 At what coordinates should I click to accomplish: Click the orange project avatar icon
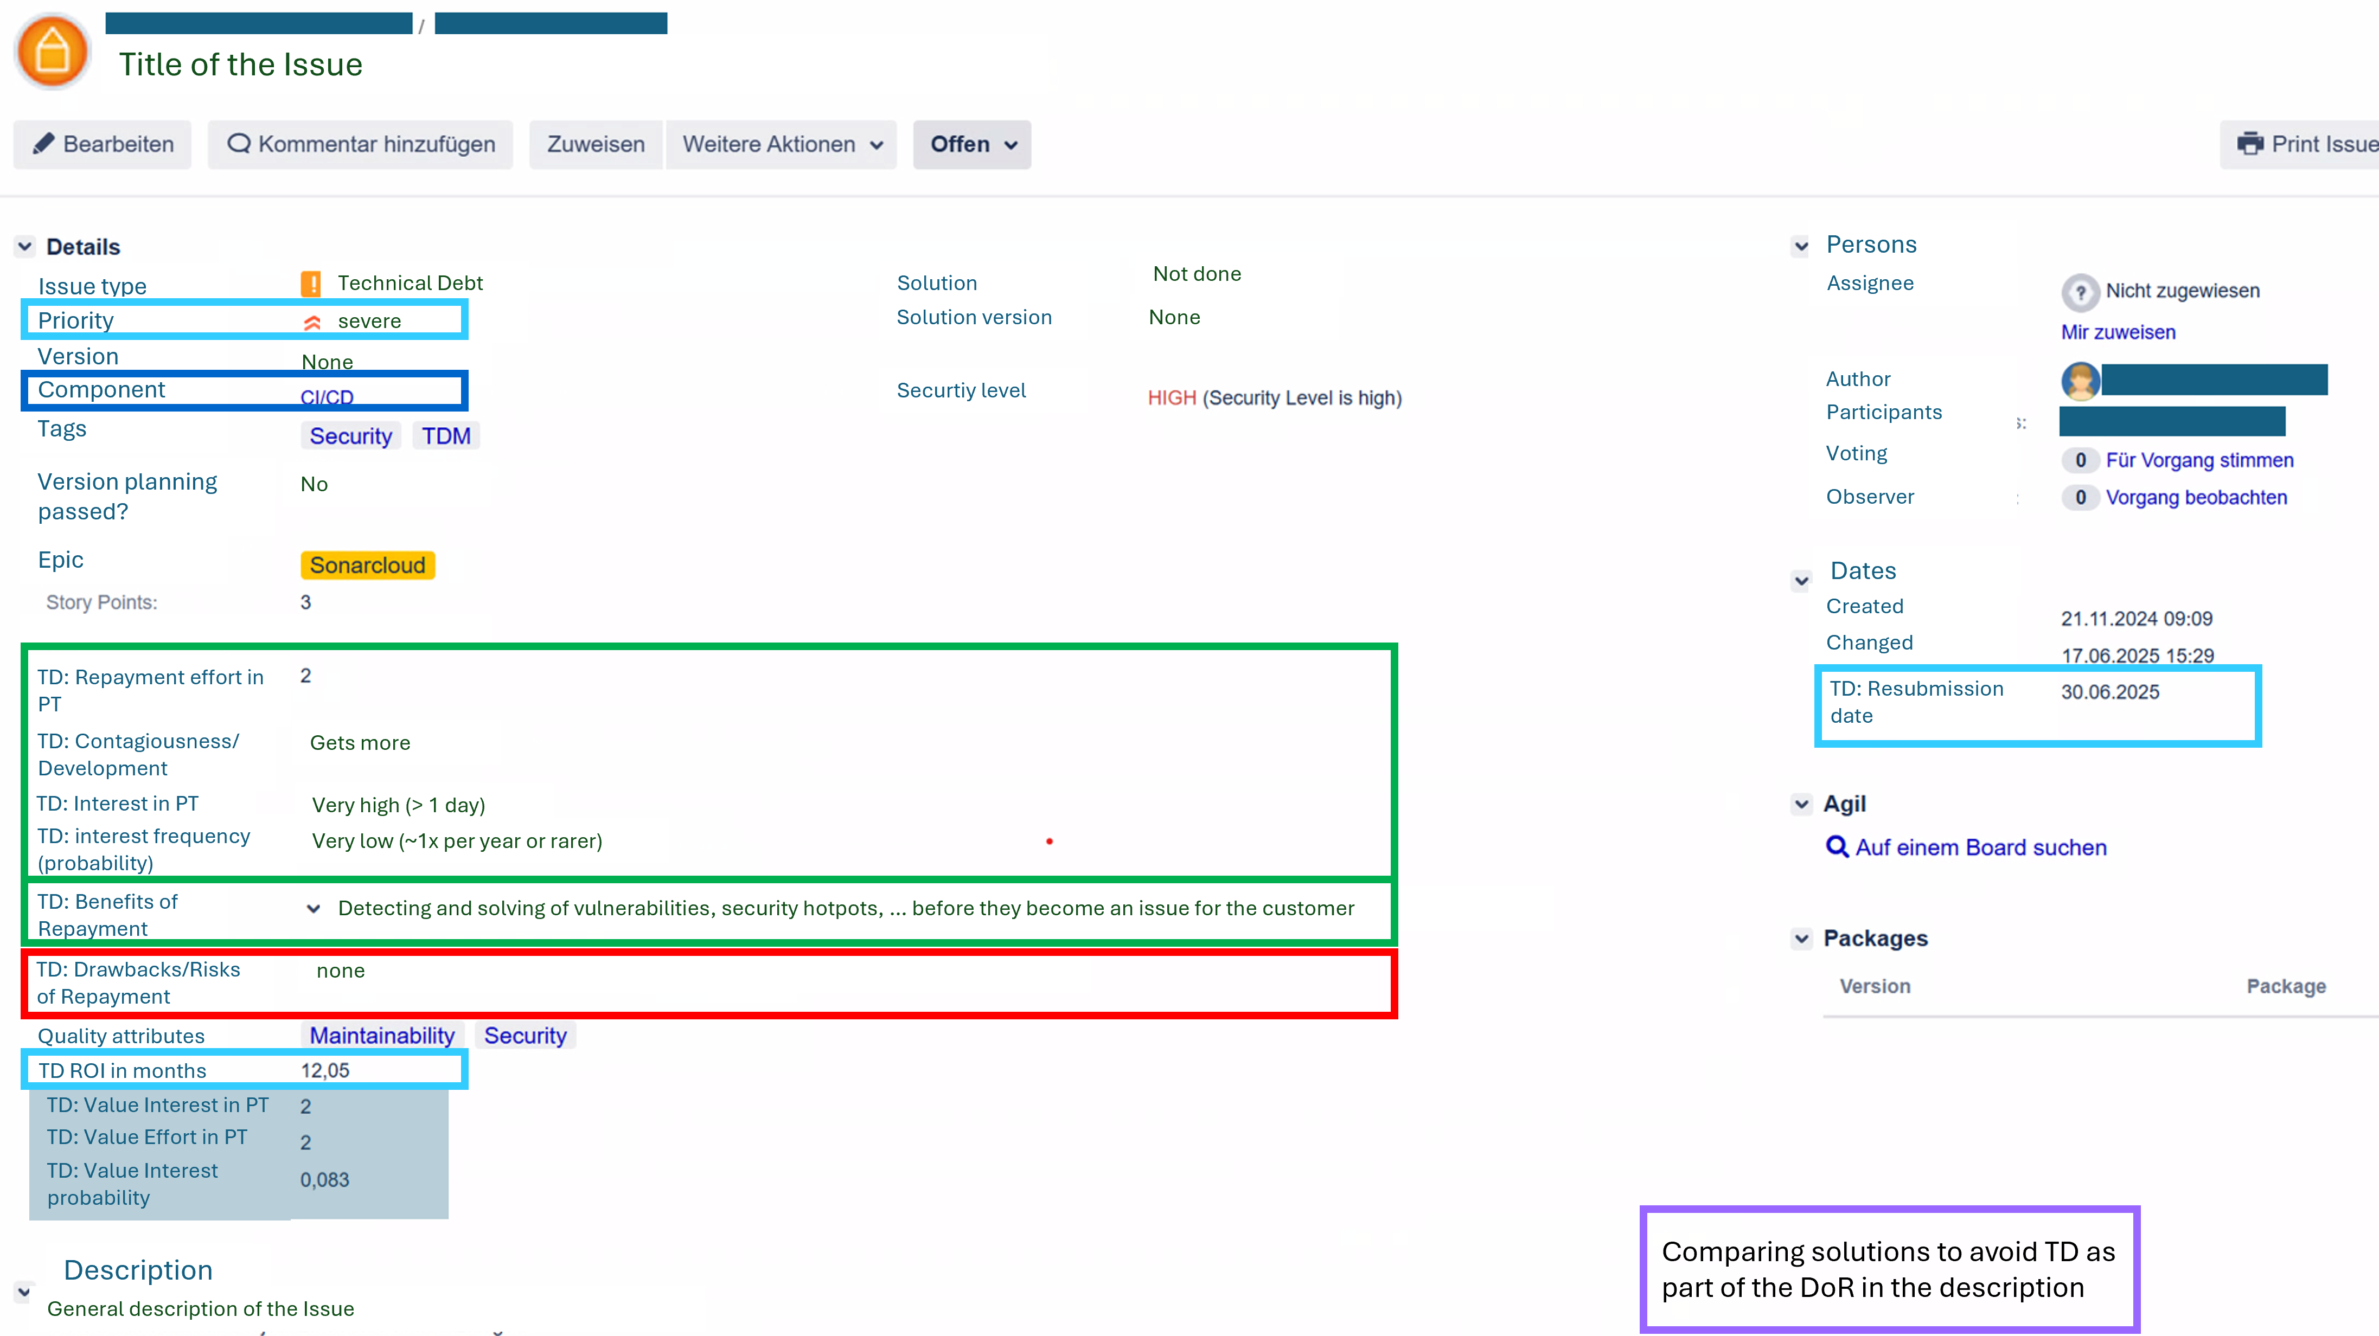(52, 52)
